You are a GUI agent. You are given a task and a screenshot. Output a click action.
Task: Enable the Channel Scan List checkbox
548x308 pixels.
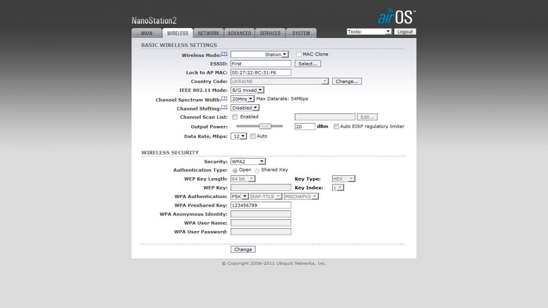(x=235, y=117)
